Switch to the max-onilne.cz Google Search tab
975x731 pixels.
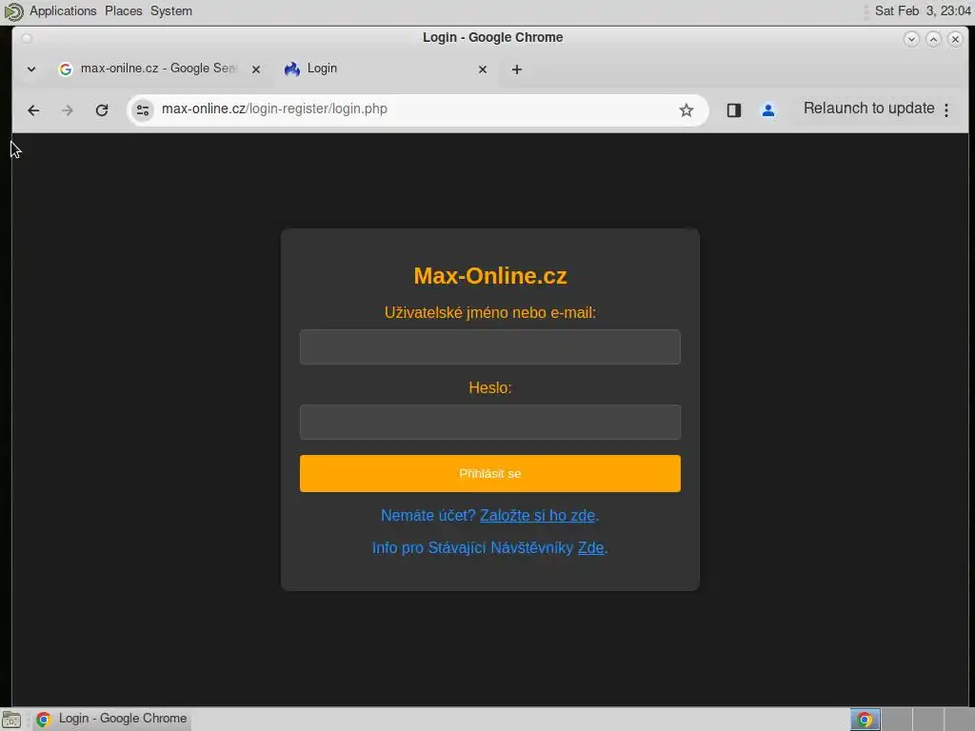[159, 69]
